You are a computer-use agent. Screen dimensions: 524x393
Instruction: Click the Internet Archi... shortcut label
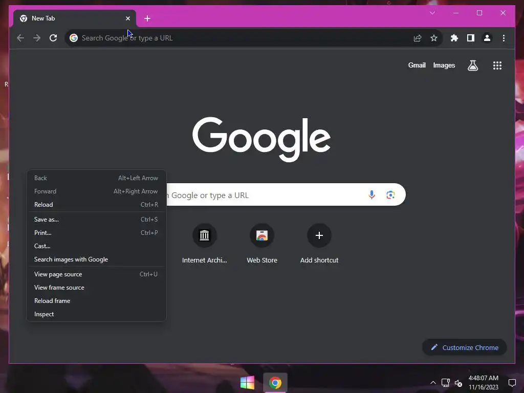click(x=204, y=260)
